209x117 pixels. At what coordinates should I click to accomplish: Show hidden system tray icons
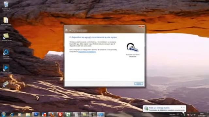pos(181,115)
